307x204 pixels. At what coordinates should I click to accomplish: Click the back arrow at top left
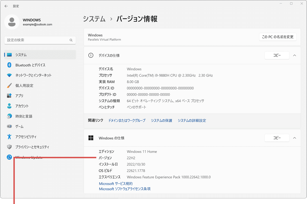[x=6, y=6]
